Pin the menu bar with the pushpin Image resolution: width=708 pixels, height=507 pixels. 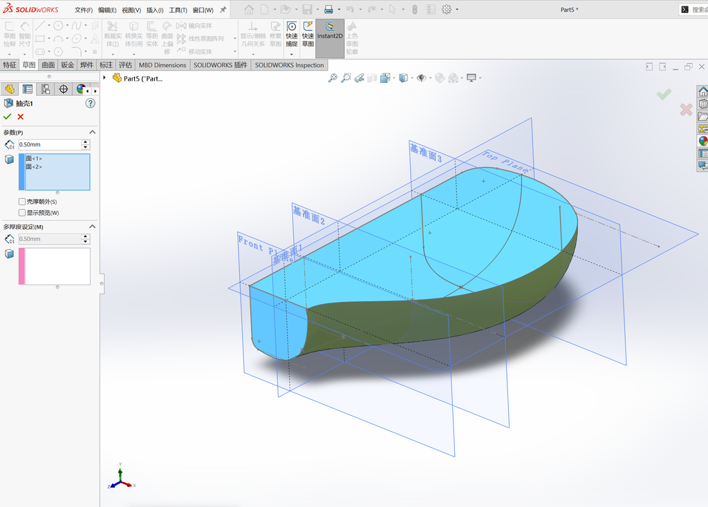point(223,10)
